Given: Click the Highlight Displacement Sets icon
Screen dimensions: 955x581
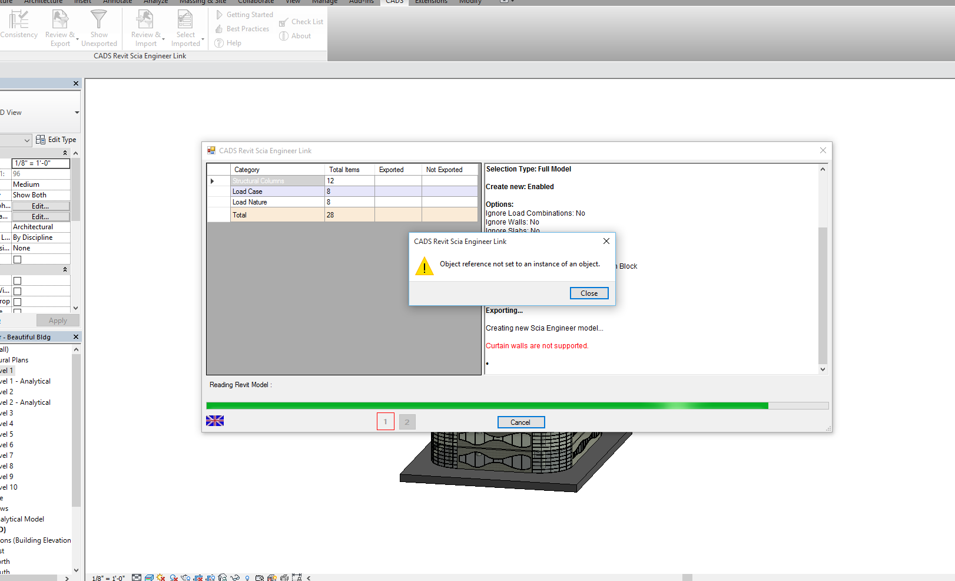Looking at the screenshot, I should coord(284,577).
